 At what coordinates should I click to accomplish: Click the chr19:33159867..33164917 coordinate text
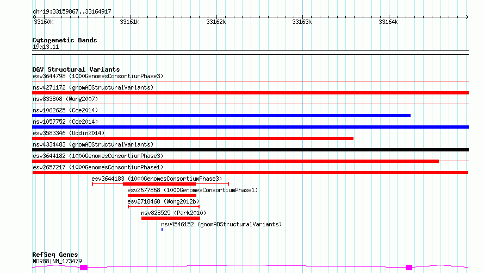click(72, 11)
